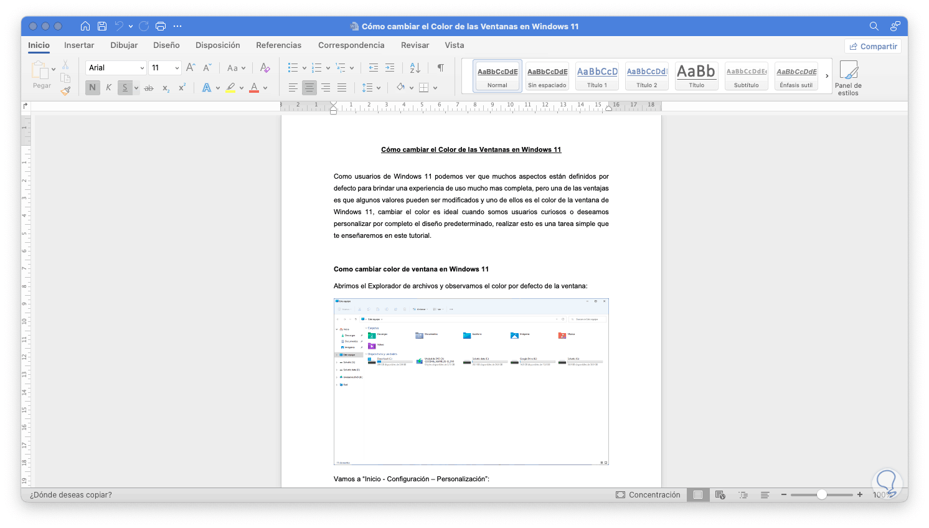The height and width of the screenshot is (528, 929).
Task: Open the search magnifier in the title bar
Action: [x=874, y=26]
